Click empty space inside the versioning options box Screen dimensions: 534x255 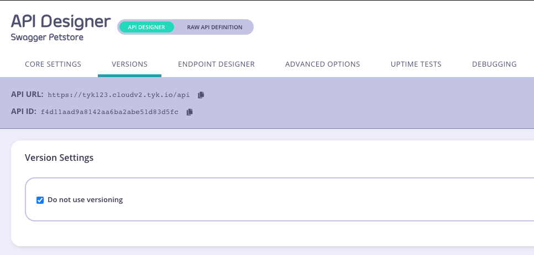point(332,200)
